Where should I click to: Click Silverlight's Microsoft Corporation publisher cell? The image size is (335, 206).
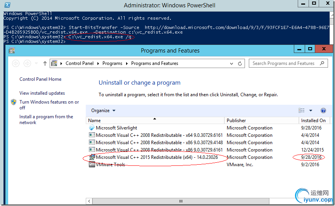point(250,128)
